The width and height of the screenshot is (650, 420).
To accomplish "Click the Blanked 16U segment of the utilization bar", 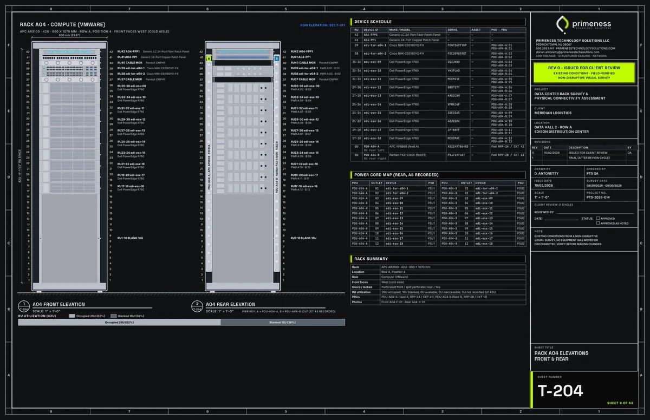I will coord(283,322).
